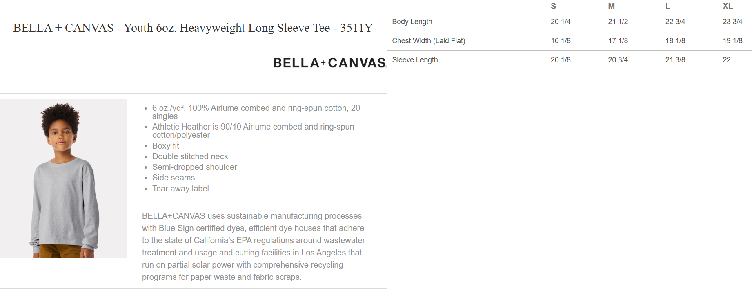Viewport: 752px width, 290px height.
Task: Click the sustainable manufacturing description paragraph
Action: tap(253, 246)
